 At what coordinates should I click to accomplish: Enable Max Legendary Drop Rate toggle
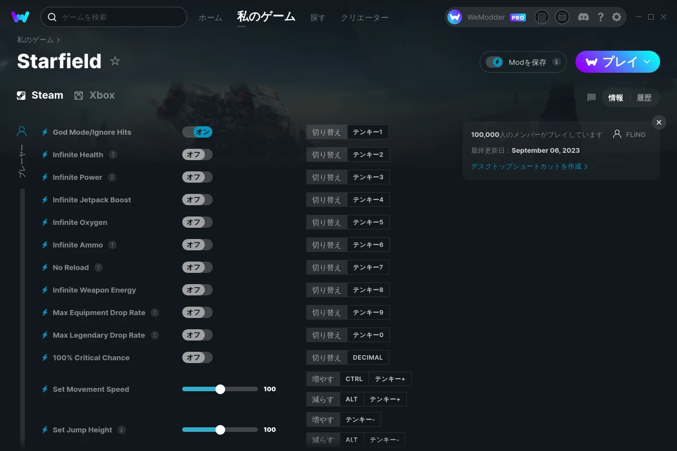(x=197, y=335)
